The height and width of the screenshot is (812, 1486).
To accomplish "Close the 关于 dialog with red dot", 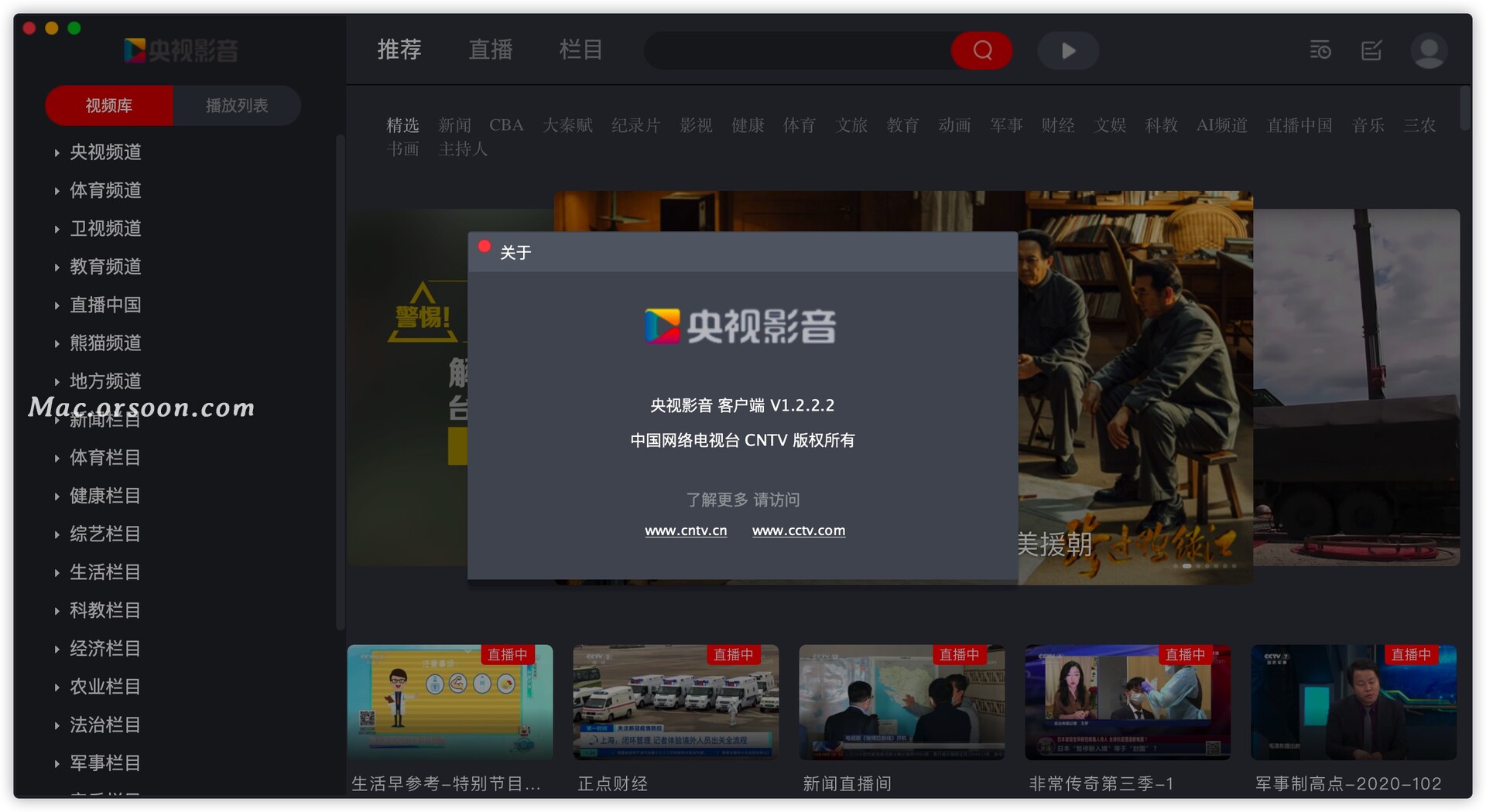I will tap(484, 247).
